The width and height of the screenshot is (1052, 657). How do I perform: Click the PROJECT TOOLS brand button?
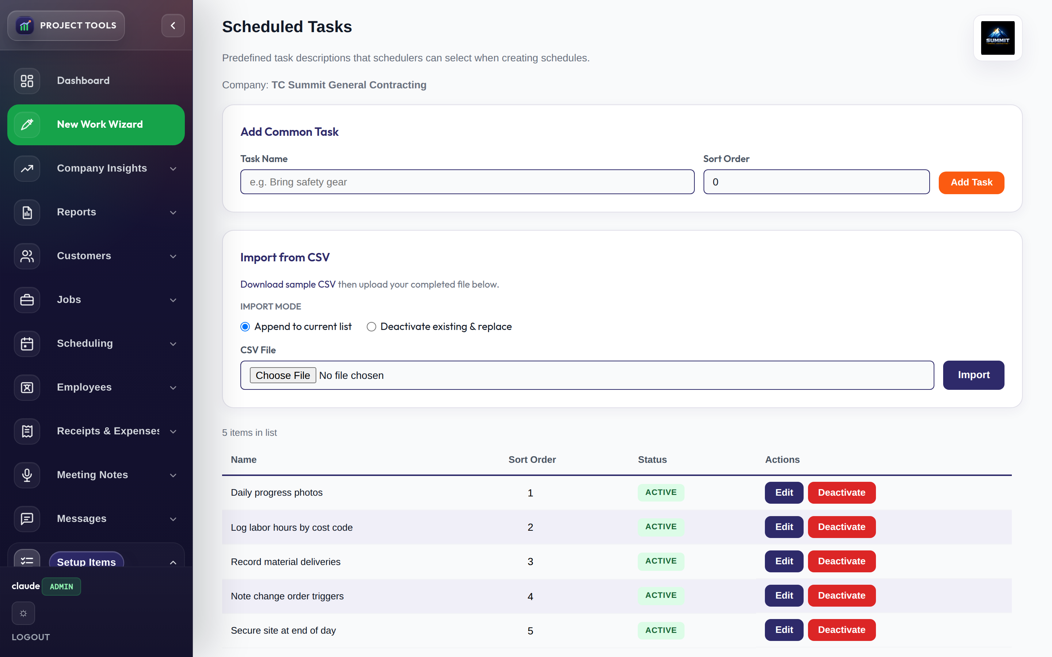point(66,26)
